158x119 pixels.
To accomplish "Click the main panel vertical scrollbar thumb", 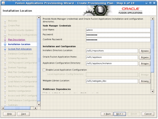I will [x=152, y=46].
